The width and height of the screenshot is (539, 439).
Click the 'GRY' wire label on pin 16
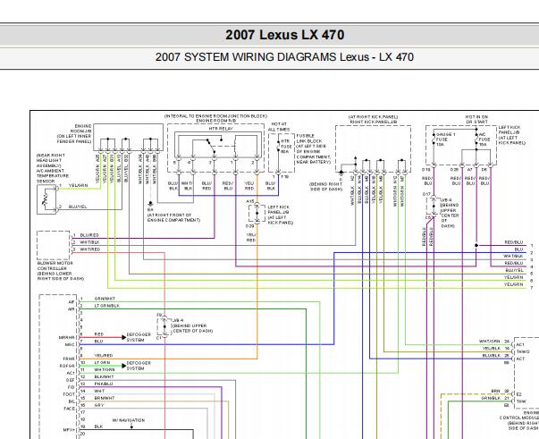point(99,405)
